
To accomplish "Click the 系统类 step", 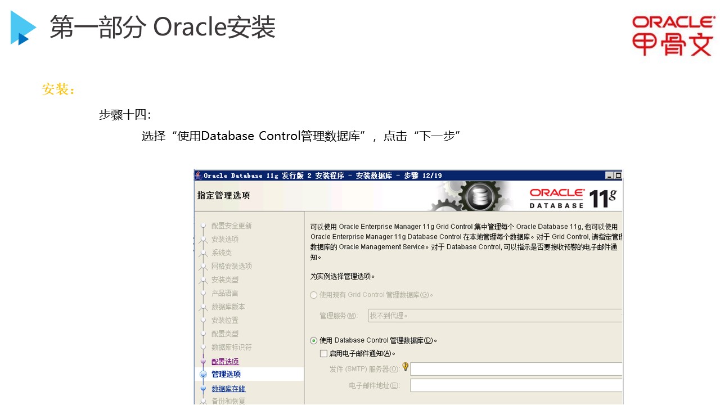I will (x=222, y=253).
